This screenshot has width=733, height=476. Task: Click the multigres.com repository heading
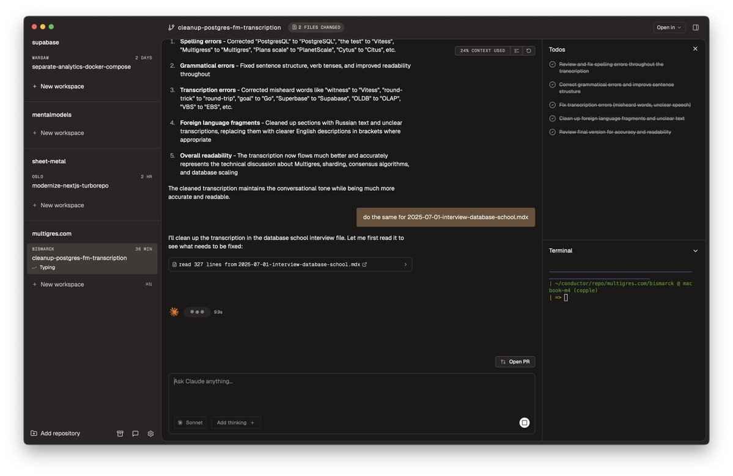tap(51, 234)
